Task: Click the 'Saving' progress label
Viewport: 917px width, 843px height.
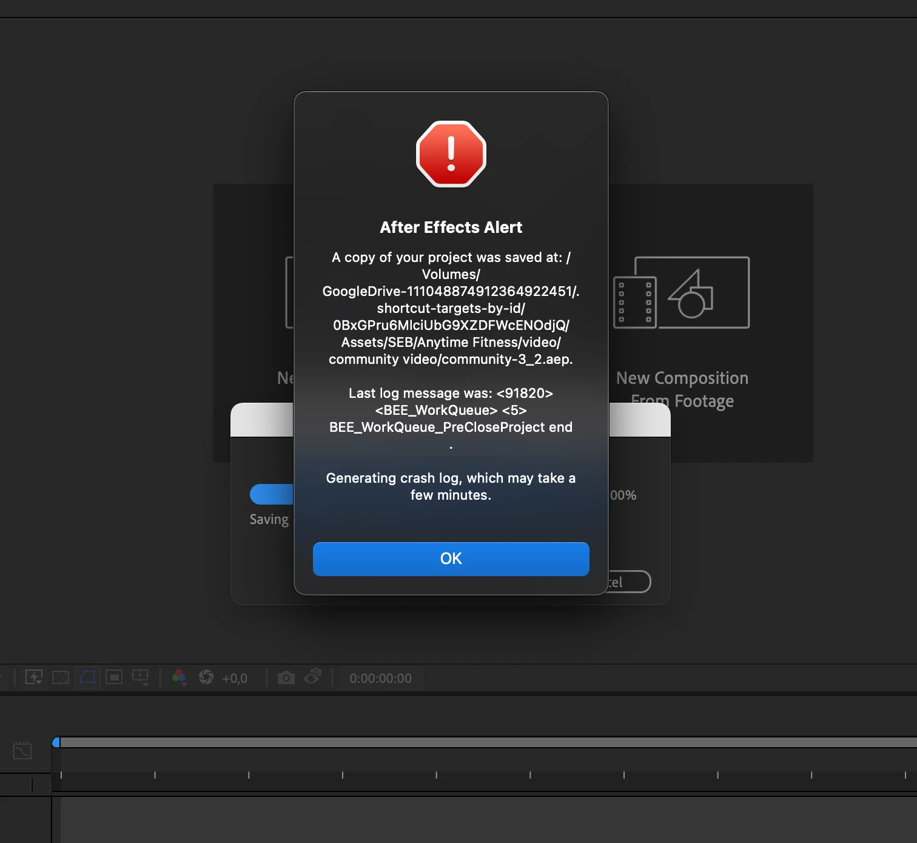Action: (269, 520)
